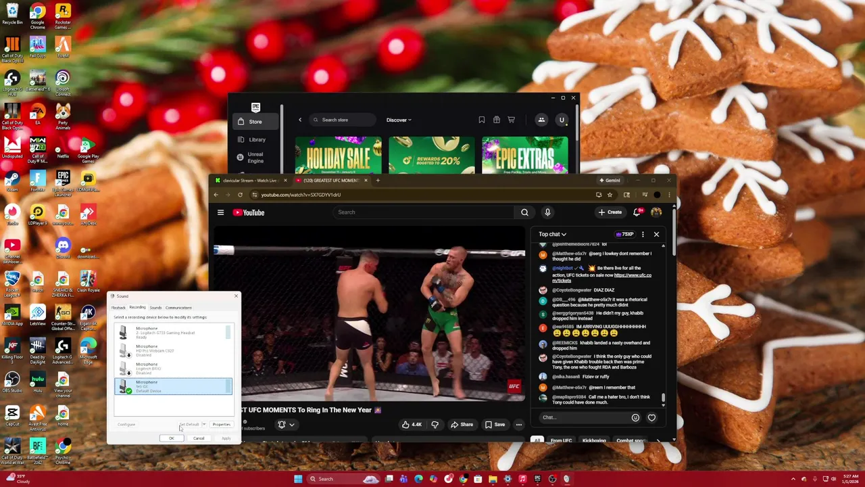Select the Yeti GX Microphone default device
The height and width of the screenshot is (487, 865).
pyautogui.click(x=173, y=386)
